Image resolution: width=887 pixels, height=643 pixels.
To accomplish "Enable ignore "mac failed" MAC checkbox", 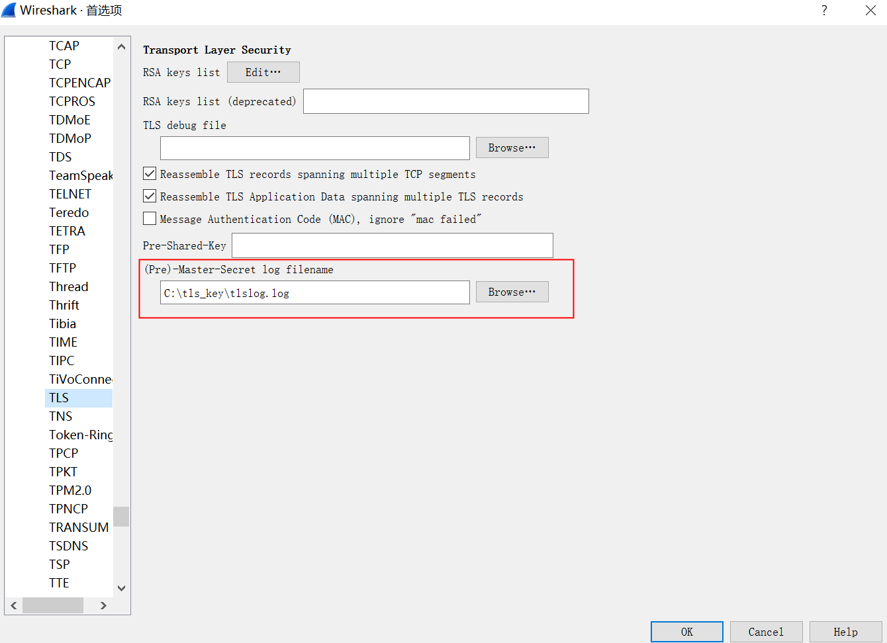I will click(x=150, y=219).
